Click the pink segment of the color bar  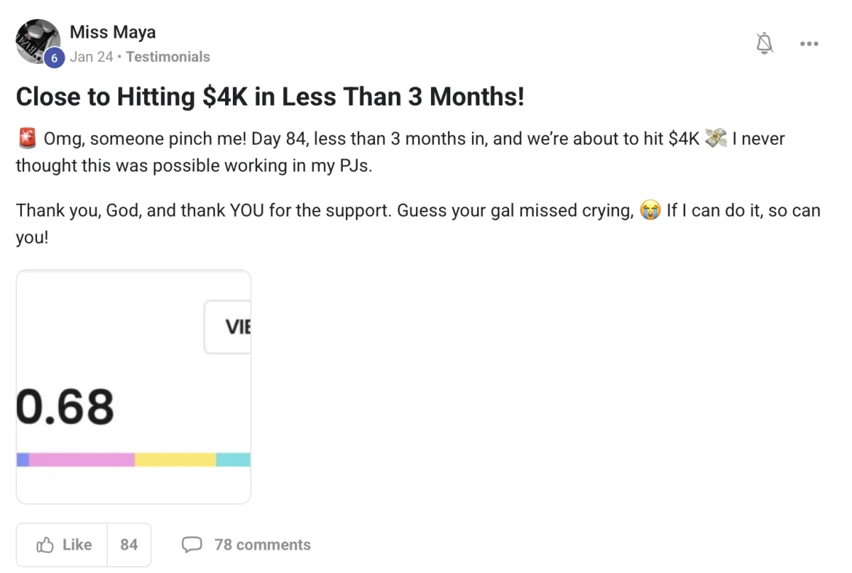click(82, 459)
